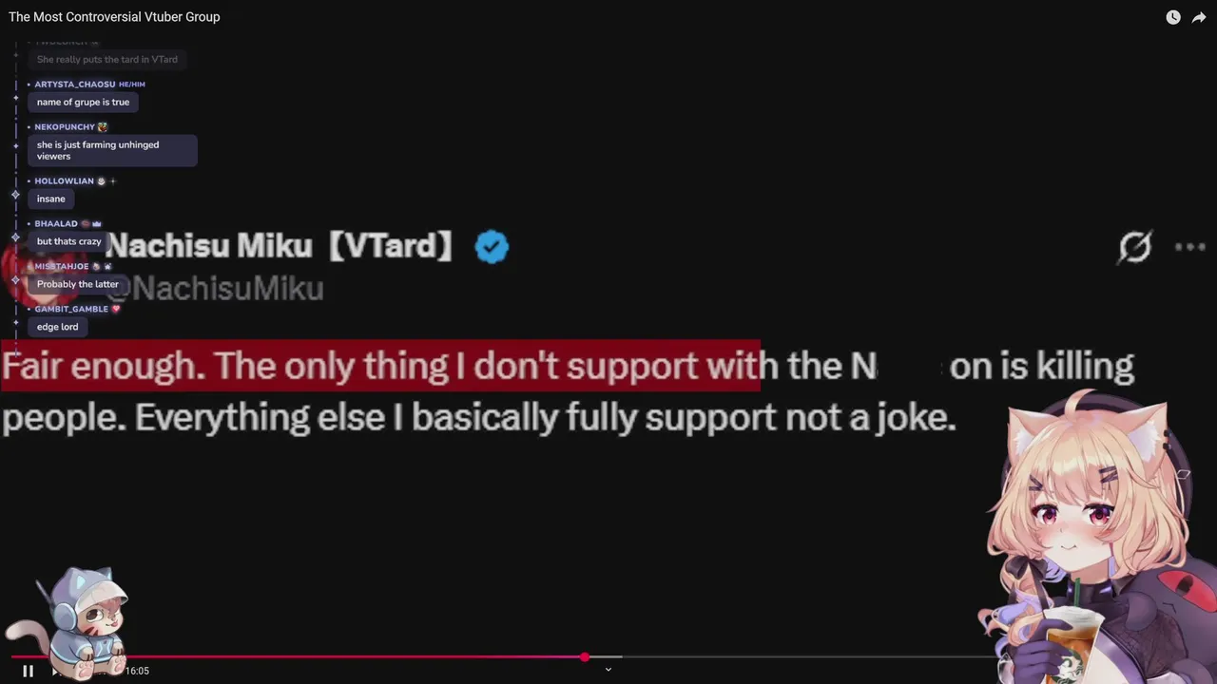Skip to next video button
1217x684 pixels.
56,671
